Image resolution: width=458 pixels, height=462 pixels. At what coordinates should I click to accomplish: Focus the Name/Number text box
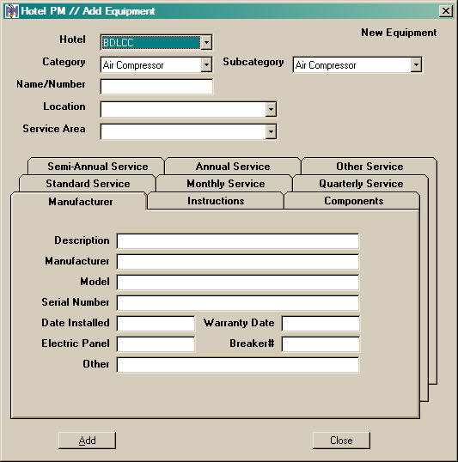coord(156,87)
